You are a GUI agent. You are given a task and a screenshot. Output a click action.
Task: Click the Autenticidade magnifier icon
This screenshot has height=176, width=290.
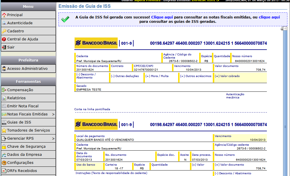pos(4,23)
